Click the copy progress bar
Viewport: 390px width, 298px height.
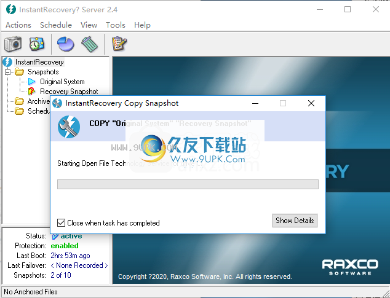coord(188,184)
